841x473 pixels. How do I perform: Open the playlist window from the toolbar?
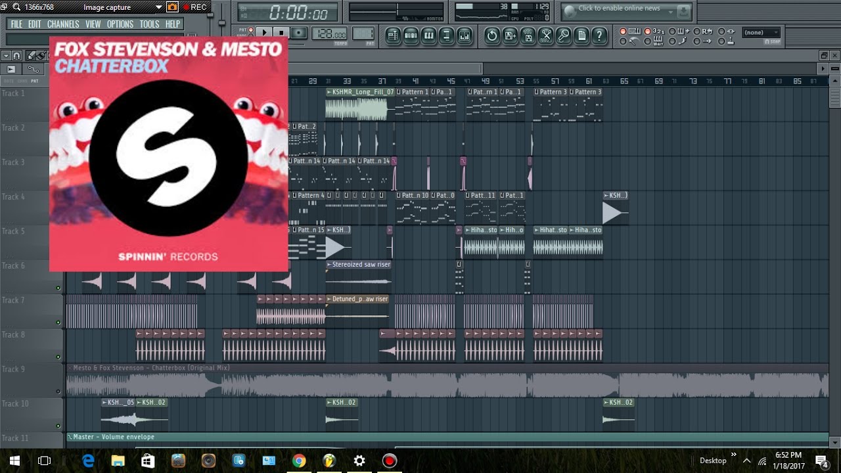pyautogui.click(x=393, y=35)
